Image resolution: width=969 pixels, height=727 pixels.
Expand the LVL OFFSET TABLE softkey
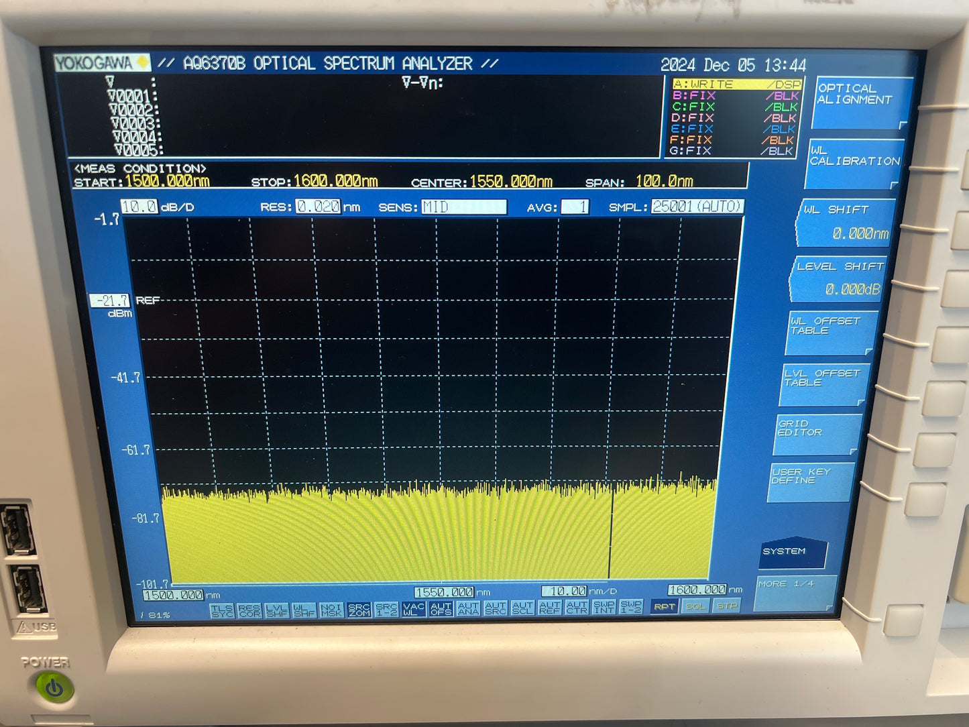(825, 385)
